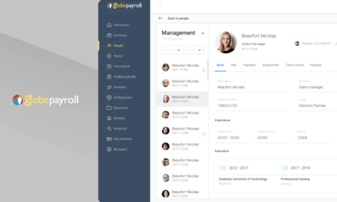Click the Salary field
Viewport: 337px width, 202px height.
point(312,136)
